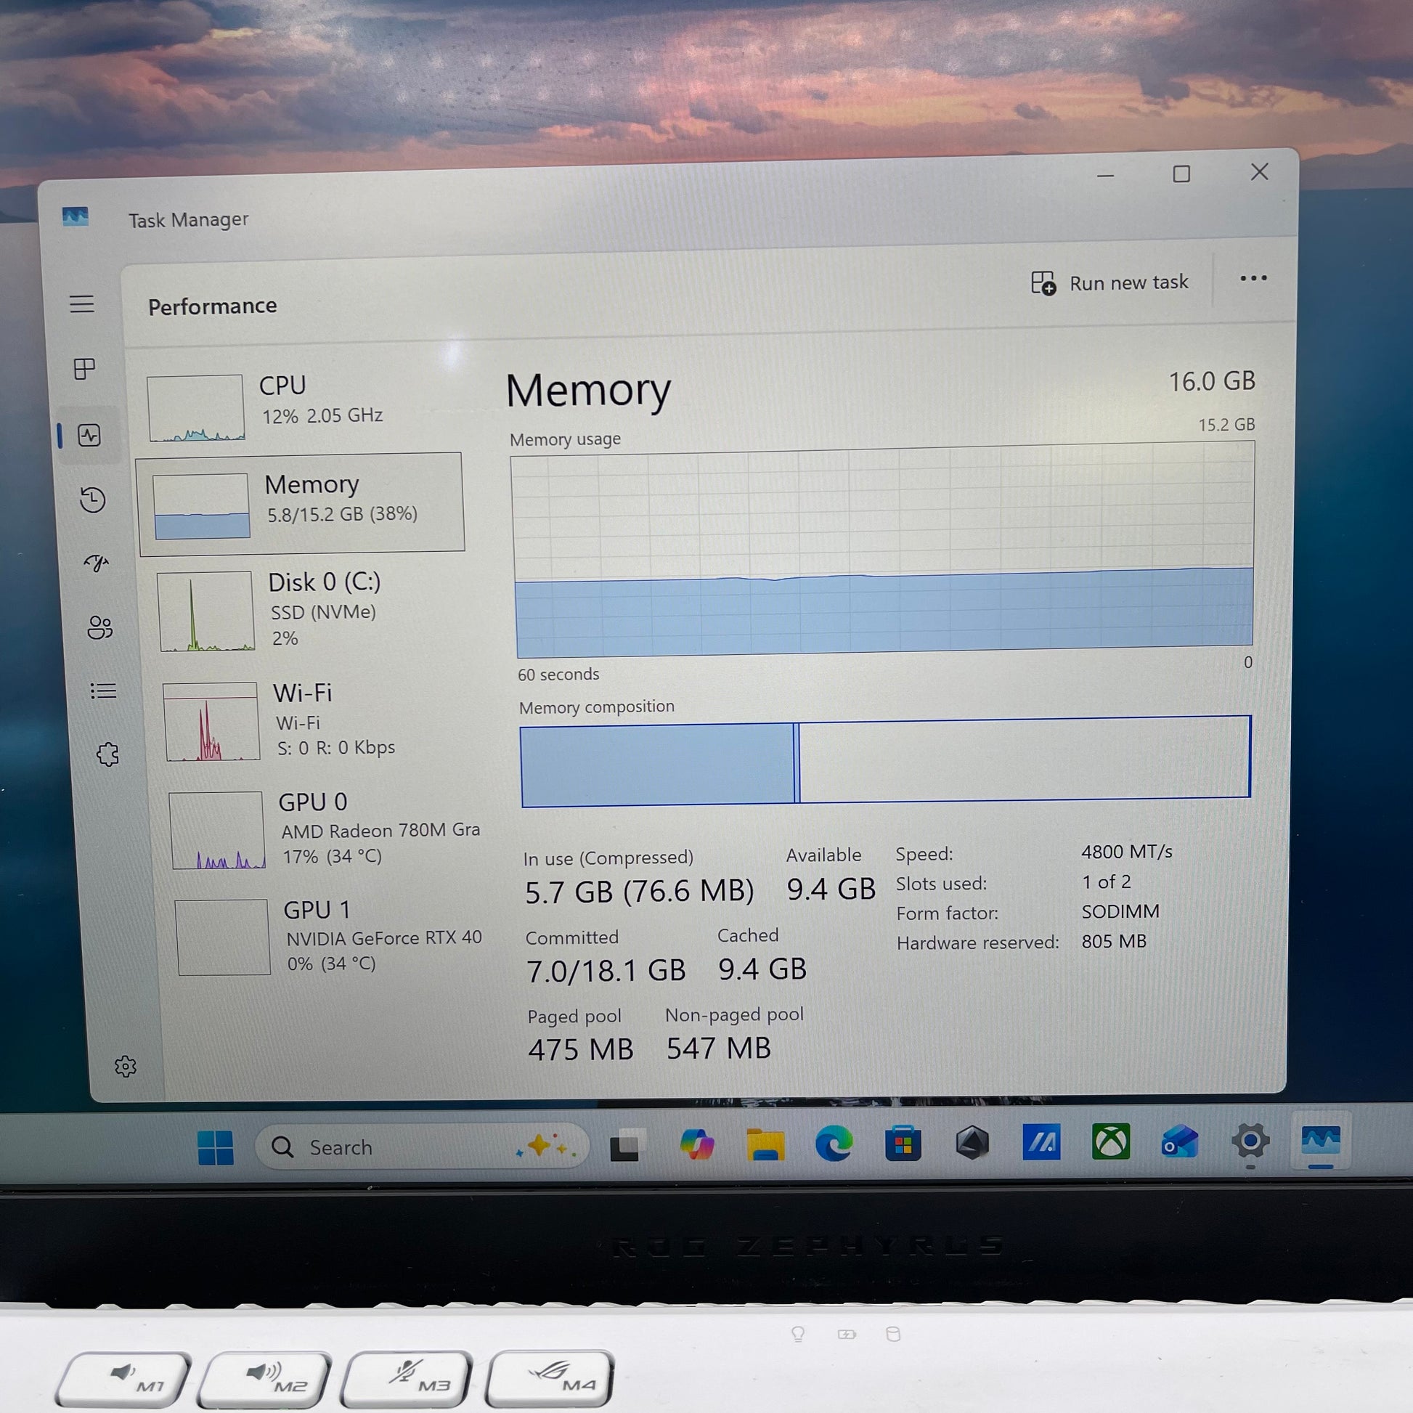This screenshot has height=1413, width=1413.
Task: Open the hamburger navigation menu
Action: [82, 304]
